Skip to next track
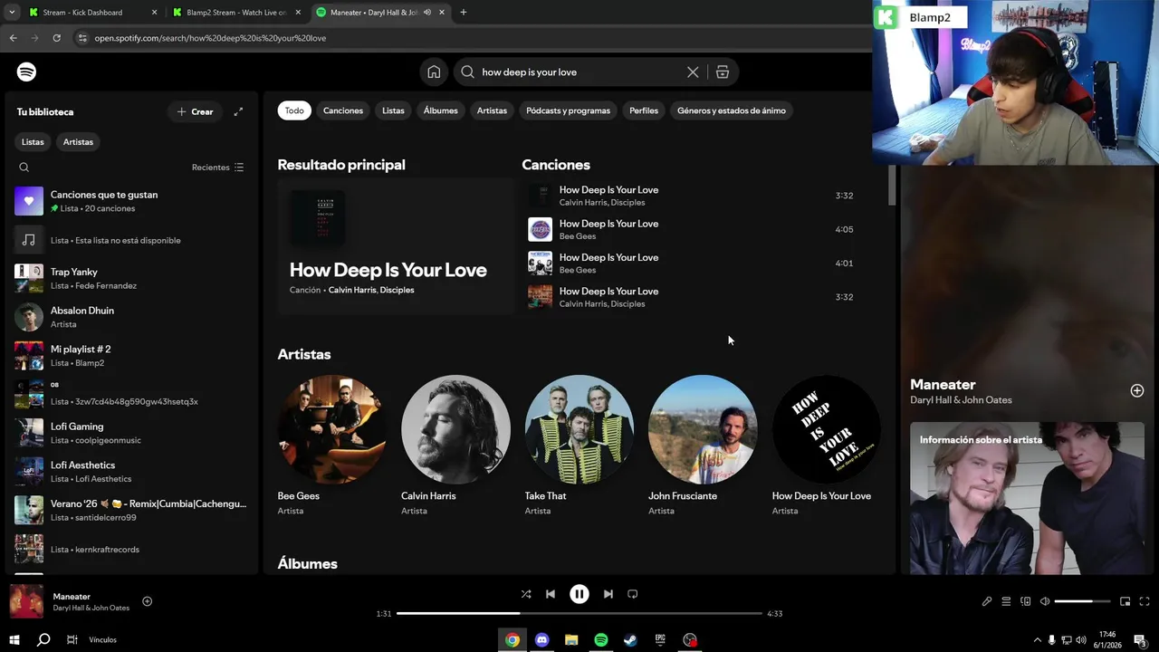This screenshot has height=652, width=1159. click(x=608, y=594)
